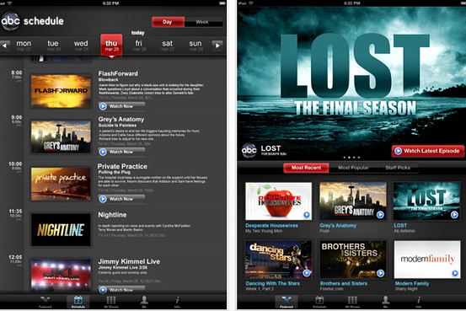This screenshot has width=466, height=311.
Task: Select the fri day in the schedule
Action: coord(139,46)
